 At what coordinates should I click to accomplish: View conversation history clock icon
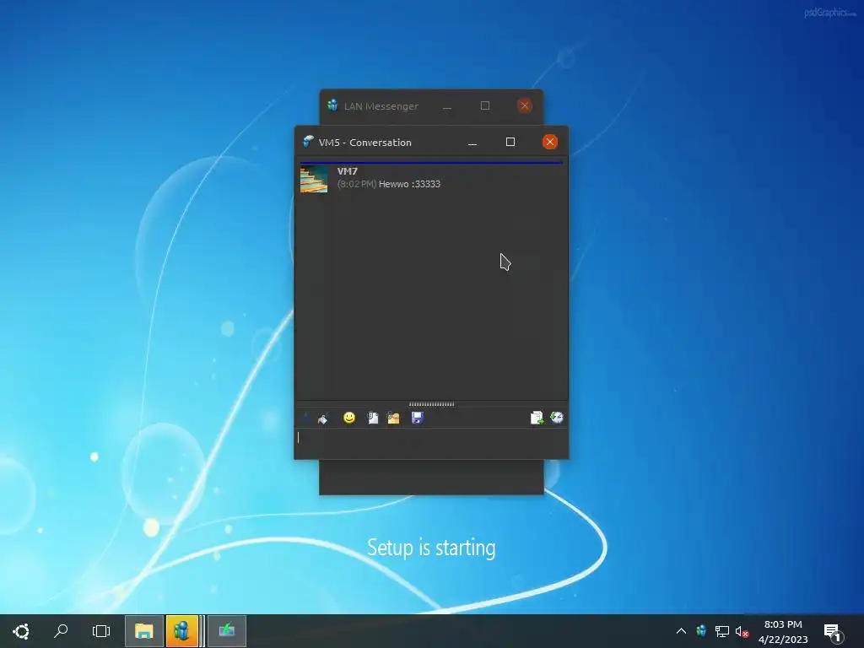[x=557, y=418]
